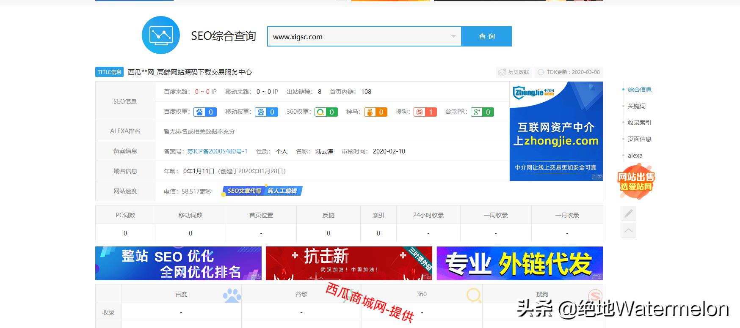Screen dimensions: 740x328
Task: Click the TDK更新 refresh icon
Action: (541, 72)
